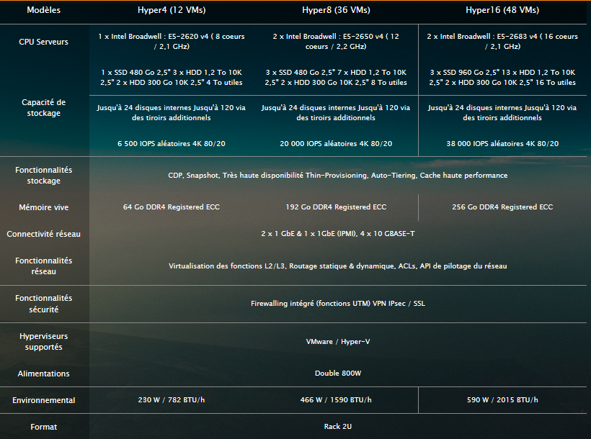Click Hyper4 'Jusqu'à 24 disques internes' cell
The height and width of the screenshot is (439, 591).
(x=172, y=112)
